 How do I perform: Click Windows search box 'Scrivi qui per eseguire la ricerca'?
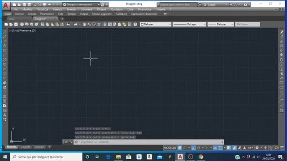[x=46, y=157]
